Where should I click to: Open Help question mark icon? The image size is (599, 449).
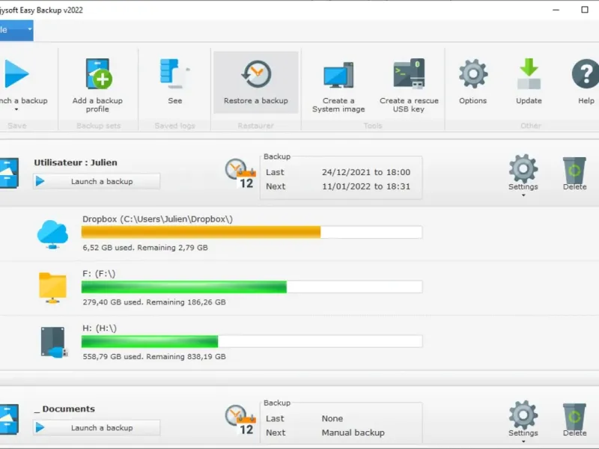(586, 73)
